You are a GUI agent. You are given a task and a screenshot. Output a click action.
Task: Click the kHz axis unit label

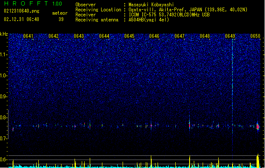4,34
